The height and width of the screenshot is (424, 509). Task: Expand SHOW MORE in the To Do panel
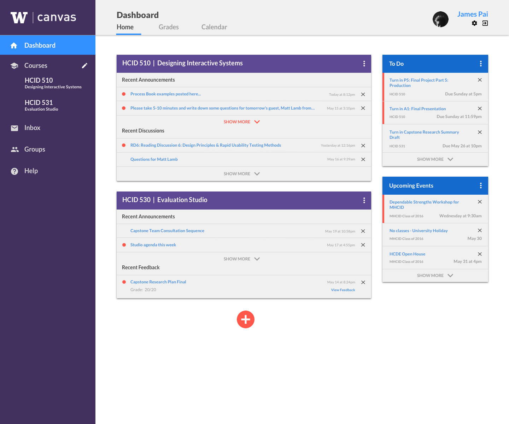tap(435, 159)
